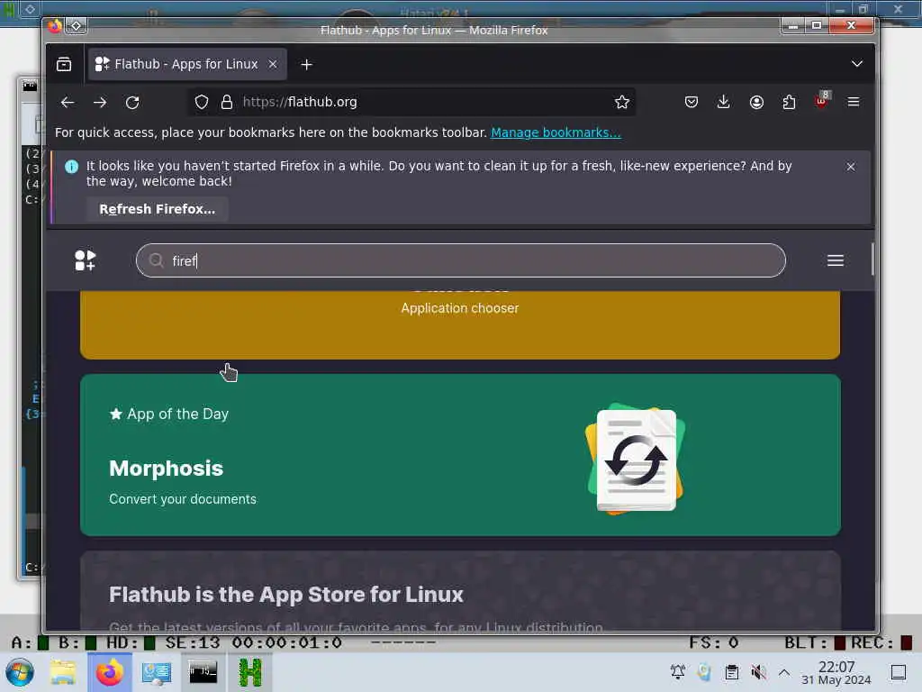Open the Firefox downloads panel

pyautogui.click(x=724, y=103)
